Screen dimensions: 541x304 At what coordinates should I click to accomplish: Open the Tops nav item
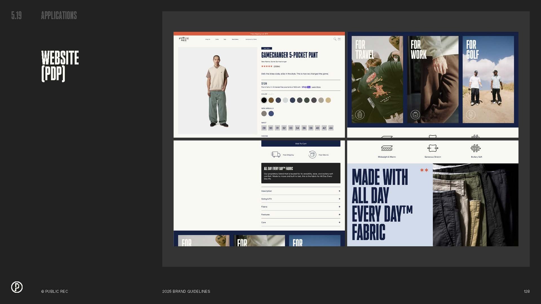[x=225, y=39]
